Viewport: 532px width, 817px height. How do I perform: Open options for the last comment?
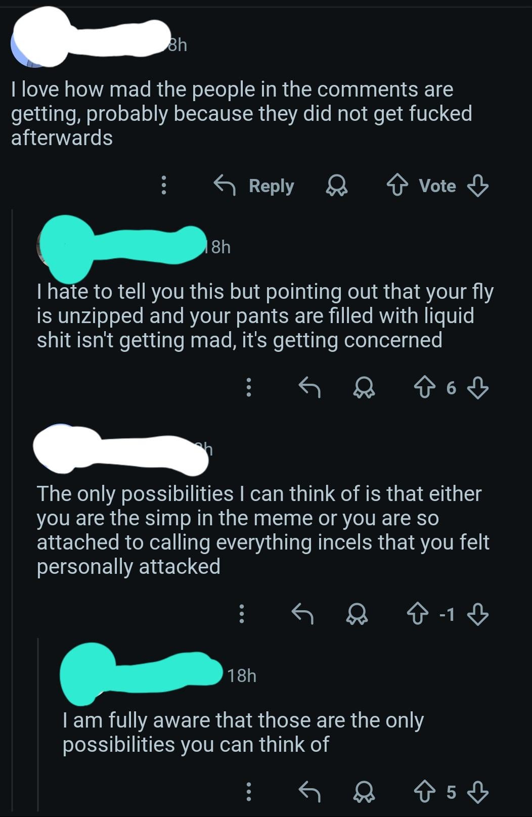coord(248,792)
